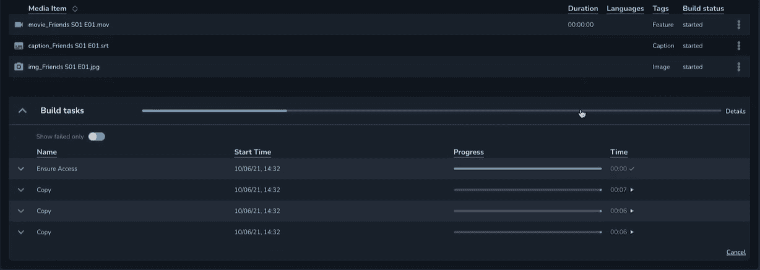Click the video camera icon for movie file
760x270 pixels.
tap(19, 25)
